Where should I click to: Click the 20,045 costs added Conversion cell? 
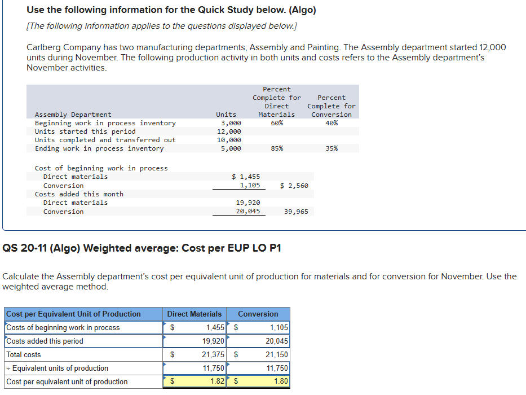tap(258, 341)
